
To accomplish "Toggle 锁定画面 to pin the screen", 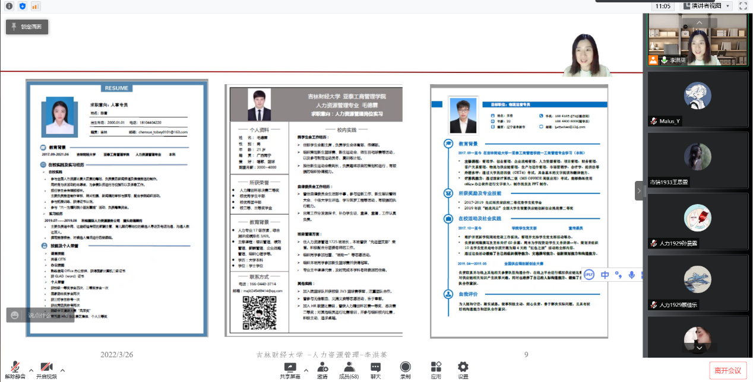I will 27,27.
